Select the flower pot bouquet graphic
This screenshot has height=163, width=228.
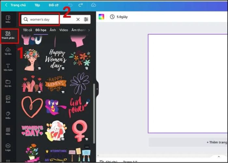pos(32,153)
